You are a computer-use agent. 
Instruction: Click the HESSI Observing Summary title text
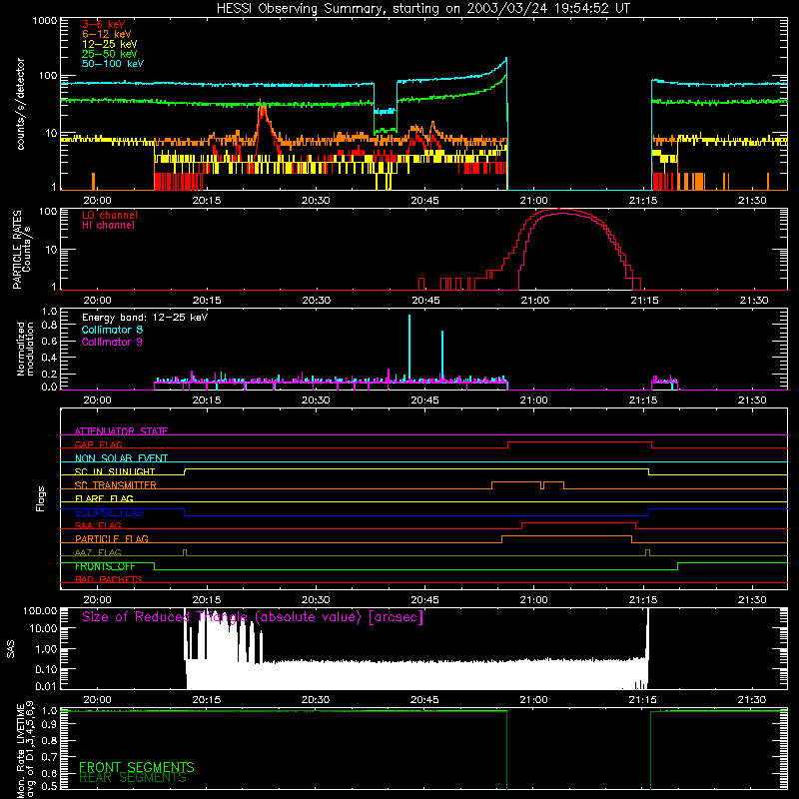tap(422, 9)
